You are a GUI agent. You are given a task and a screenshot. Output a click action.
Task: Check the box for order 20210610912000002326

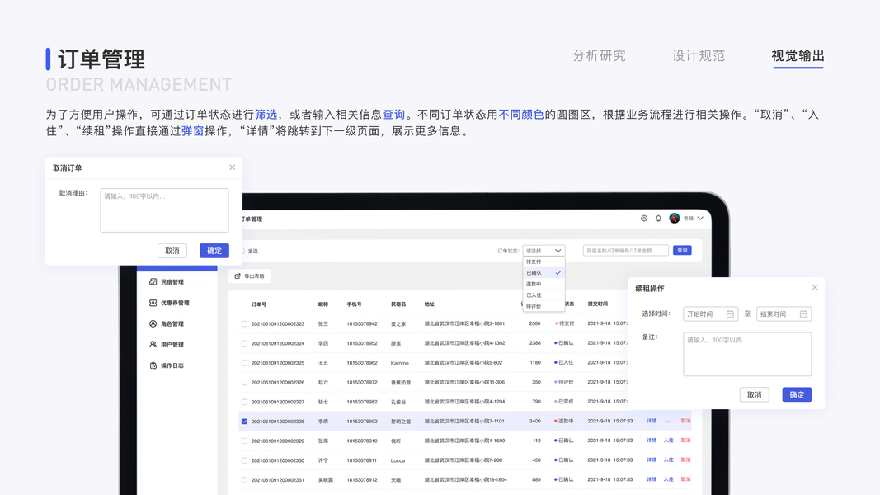[244, 382]
